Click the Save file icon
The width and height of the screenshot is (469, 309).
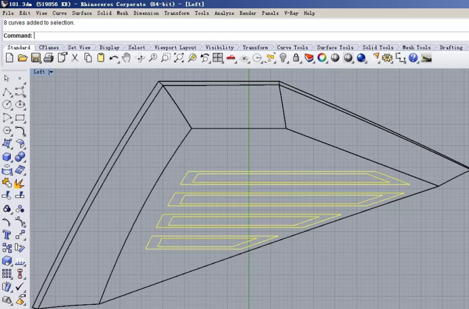tap(36, 58)
